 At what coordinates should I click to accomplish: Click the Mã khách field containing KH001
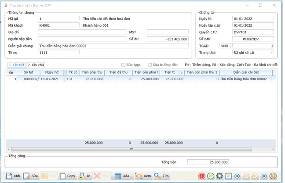(58, 25)
